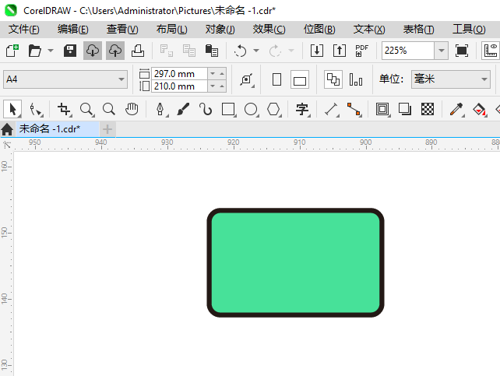Click the 210.0 mm page height field

point(179,86)
